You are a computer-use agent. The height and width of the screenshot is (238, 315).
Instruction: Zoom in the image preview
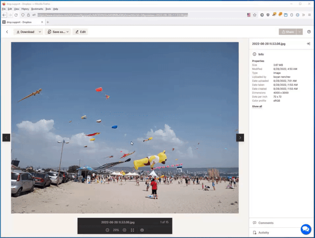pos(124,230)
